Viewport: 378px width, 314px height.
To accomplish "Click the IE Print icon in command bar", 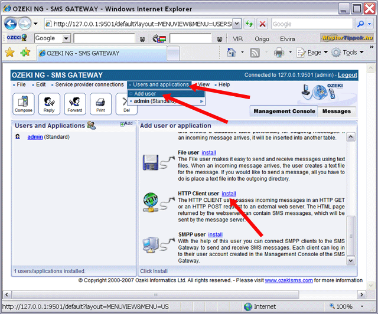I will 279,53.
